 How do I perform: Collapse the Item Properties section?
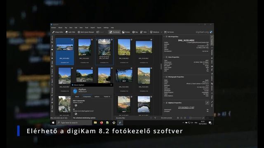[164, 57]
